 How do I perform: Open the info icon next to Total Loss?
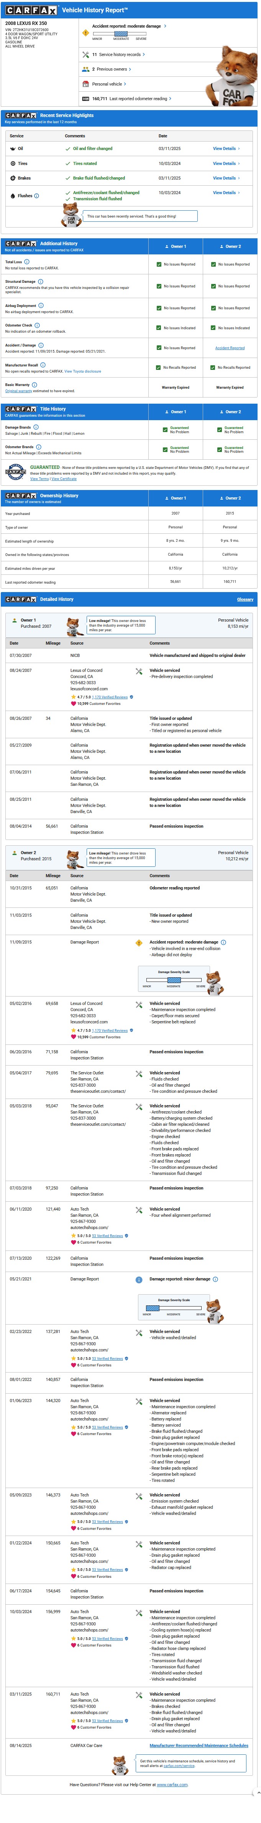point(27,262)
